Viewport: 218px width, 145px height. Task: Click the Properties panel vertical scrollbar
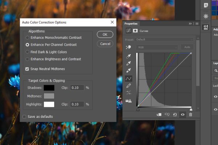198,63
